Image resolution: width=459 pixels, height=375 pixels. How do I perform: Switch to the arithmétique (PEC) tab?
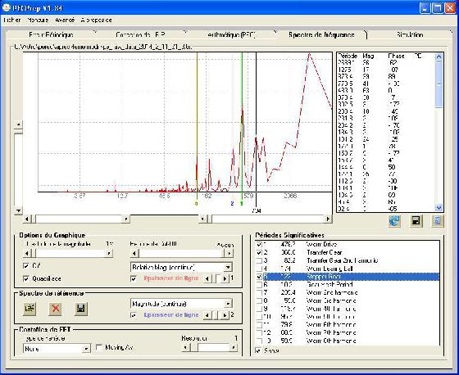(231, 35)
